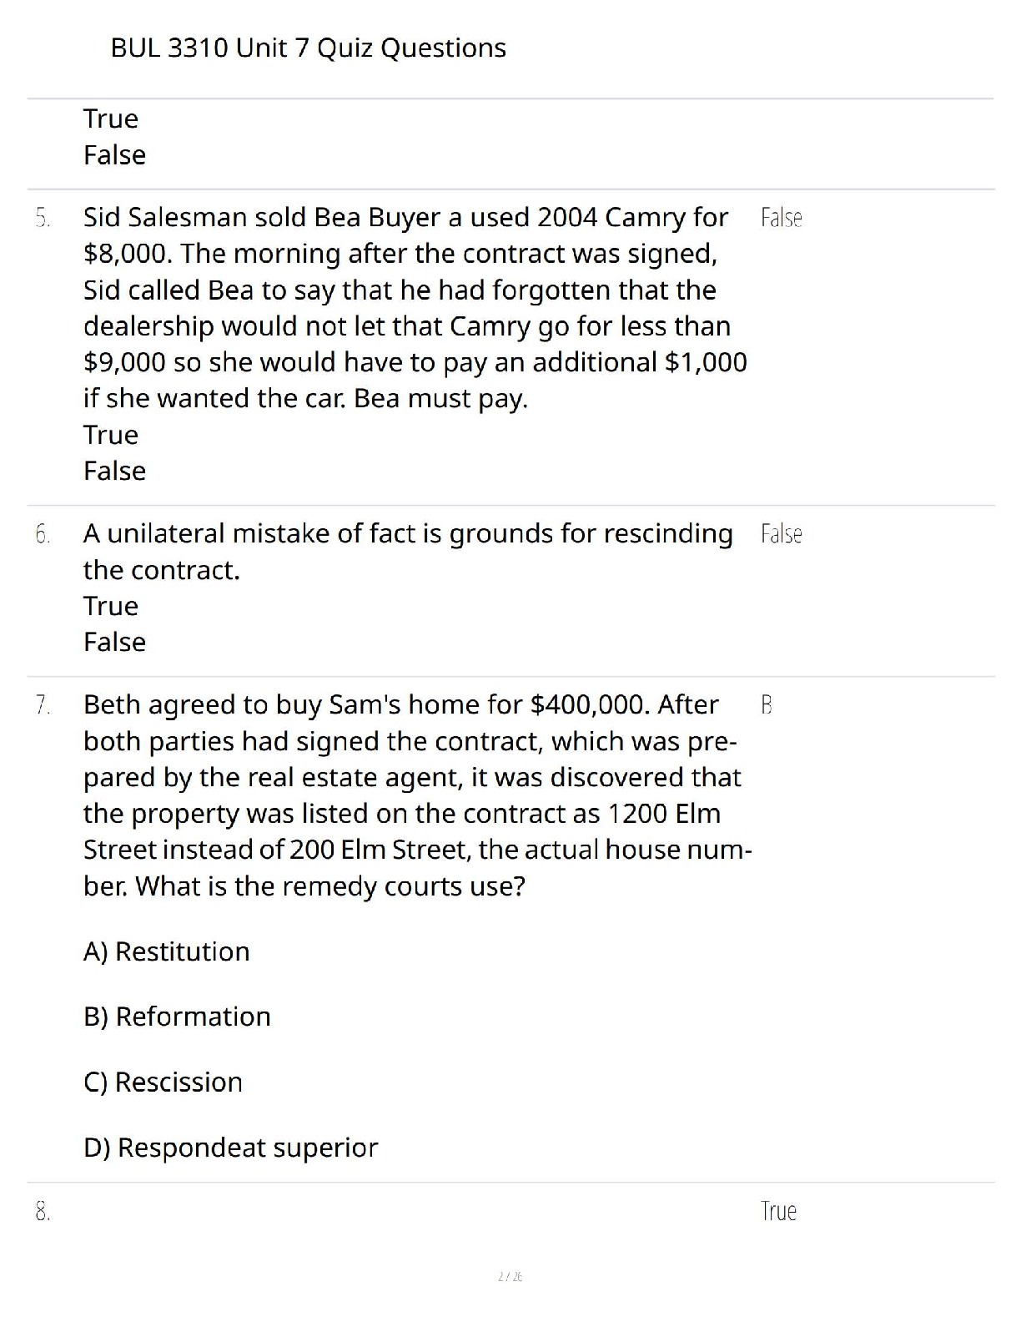Click the 'B' answer key beside question 7
Screen dimensions: 1021x1322
(767, 705)
